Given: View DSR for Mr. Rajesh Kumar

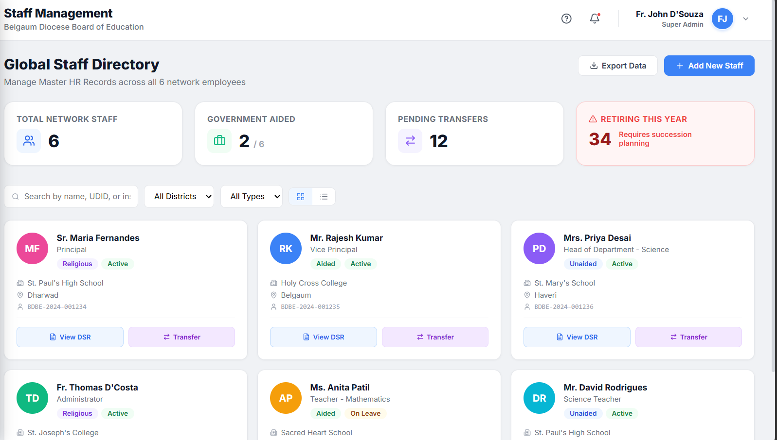Looking at the screenshot, I should (324, 337).
